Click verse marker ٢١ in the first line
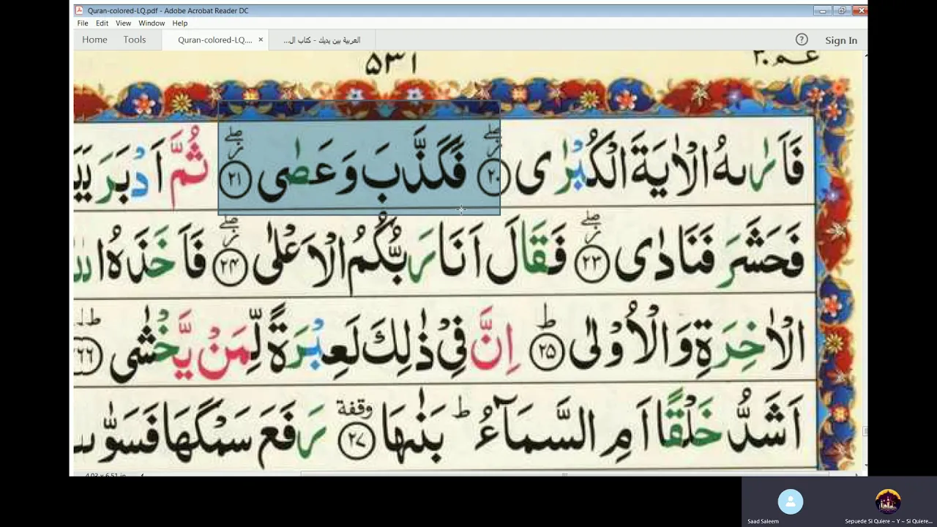The height and width of the screenshot is (527, 937). pos(235,180)
